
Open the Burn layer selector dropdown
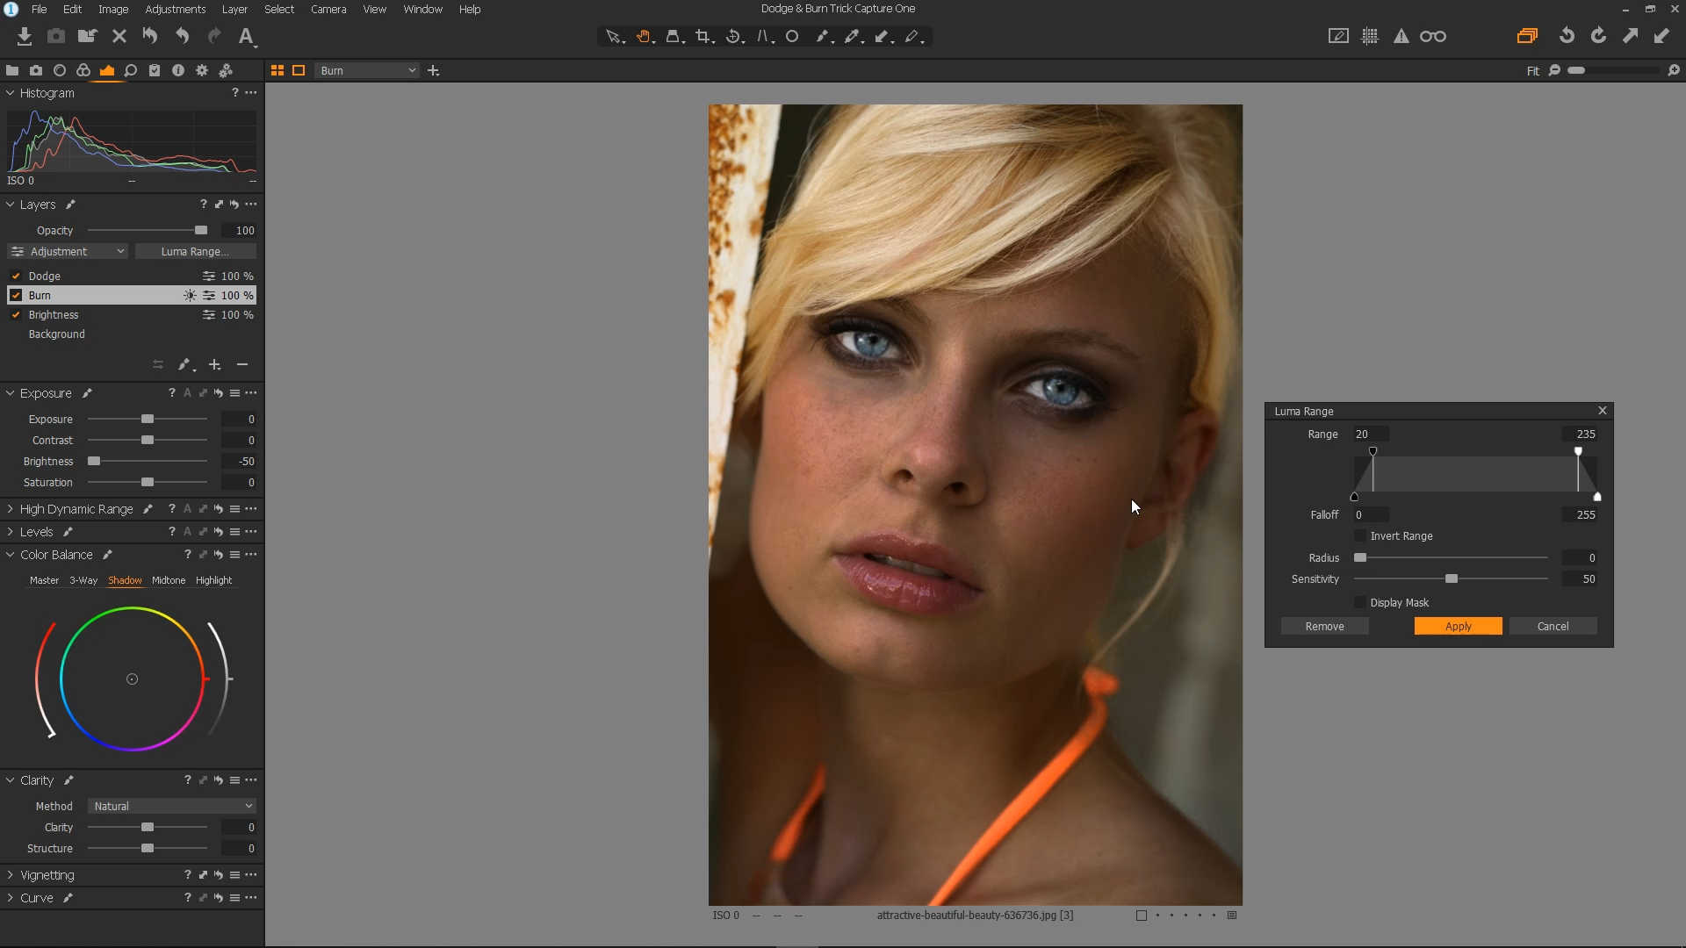(367, 70)
